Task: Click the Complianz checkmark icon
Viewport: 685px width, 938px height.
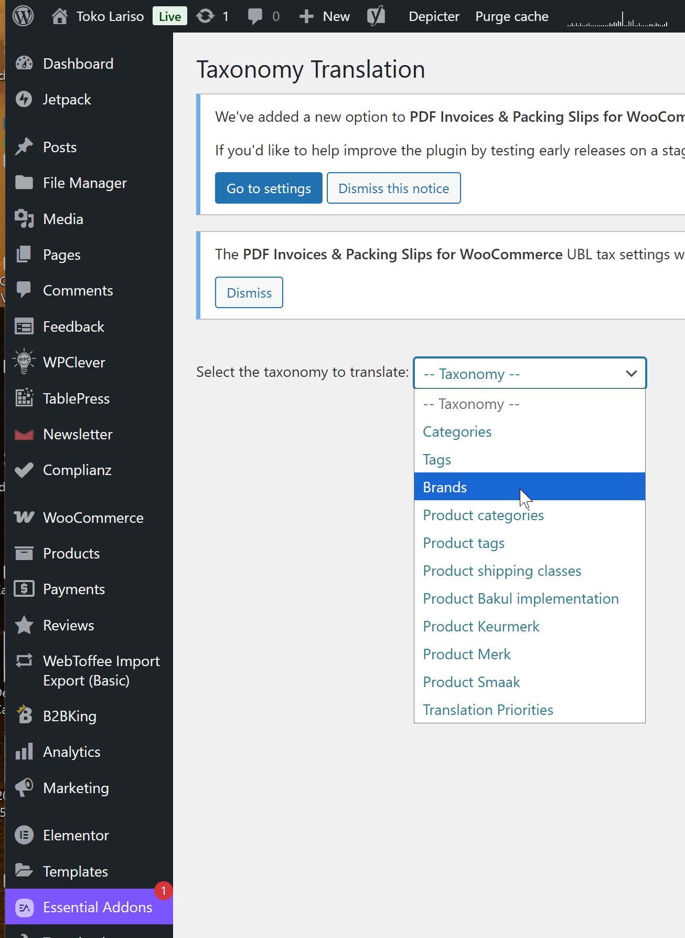Action: pos(24,470)
